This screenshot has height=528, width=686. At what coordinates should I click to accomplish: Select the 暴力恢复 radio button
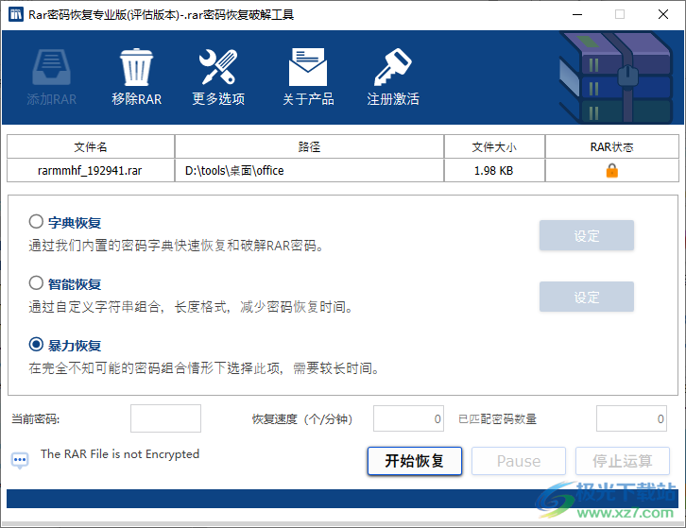(36, 344)
